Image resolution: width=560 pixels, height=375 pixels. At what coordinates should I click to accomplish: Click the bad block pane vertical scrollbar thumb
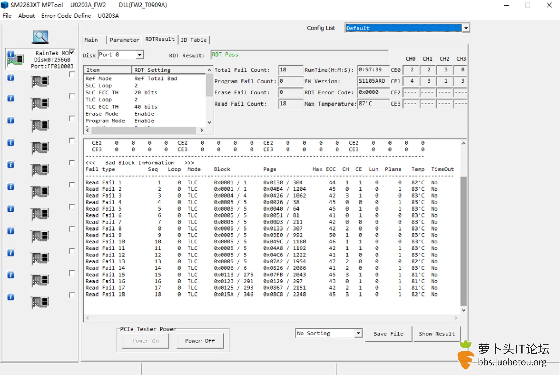(463, 241)
